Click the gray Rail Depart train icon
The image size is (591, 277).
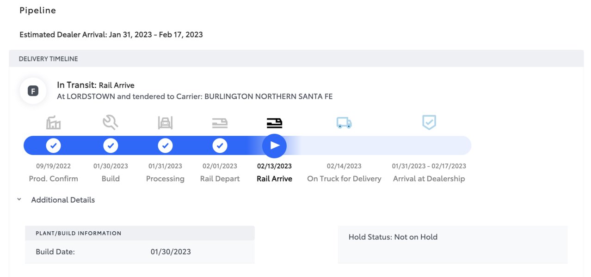220,123
